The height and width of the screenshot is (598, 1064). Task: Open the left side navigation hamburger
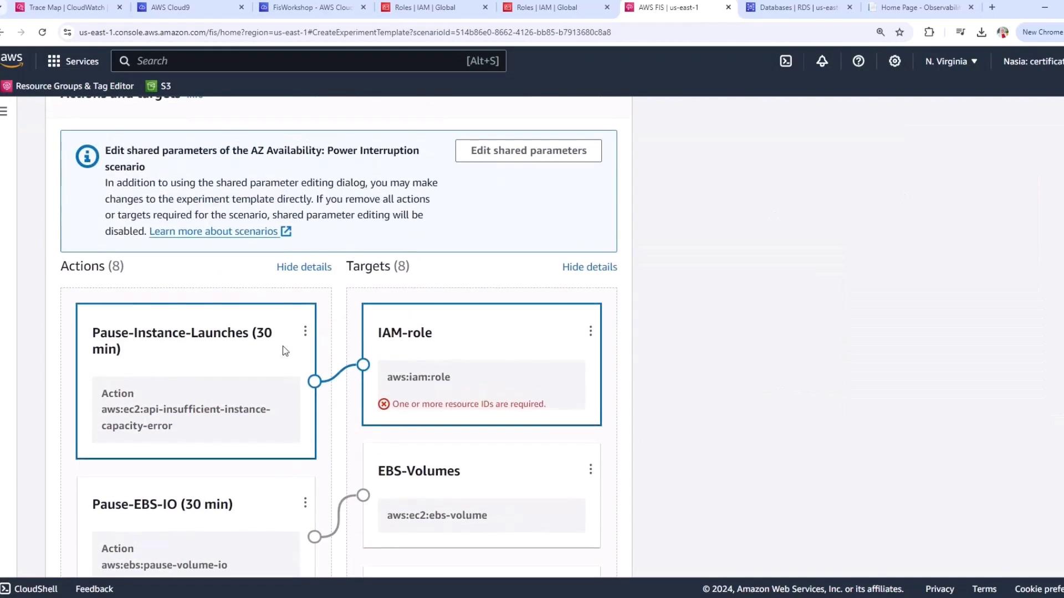(4, 111)
